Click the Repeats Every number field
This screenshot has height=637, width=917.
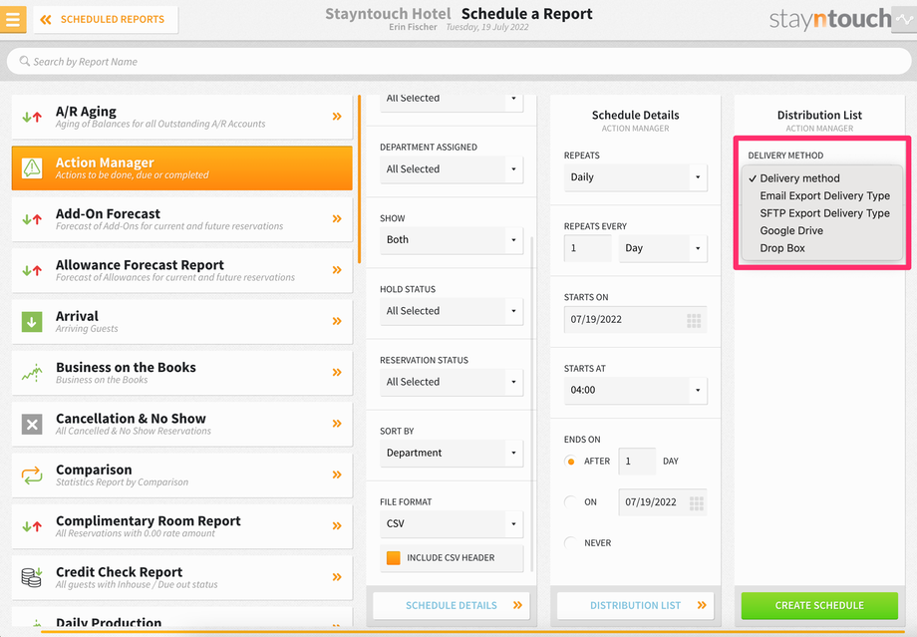click(588, 248)
